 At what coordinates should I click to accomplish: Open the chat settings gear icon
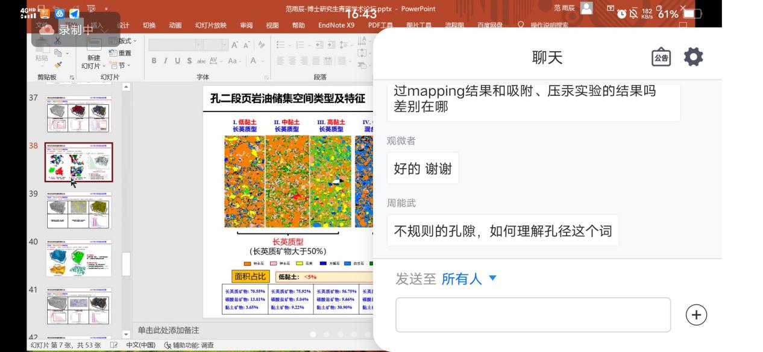pyautogui.click(x=693, y=57)
